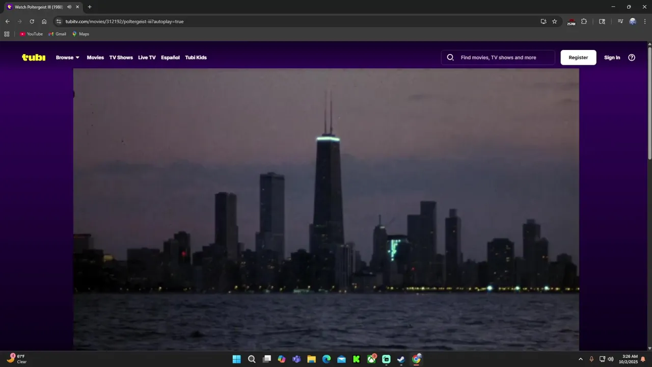Open the Maps bookmark

pyautogui.click(x=80, y=34)
